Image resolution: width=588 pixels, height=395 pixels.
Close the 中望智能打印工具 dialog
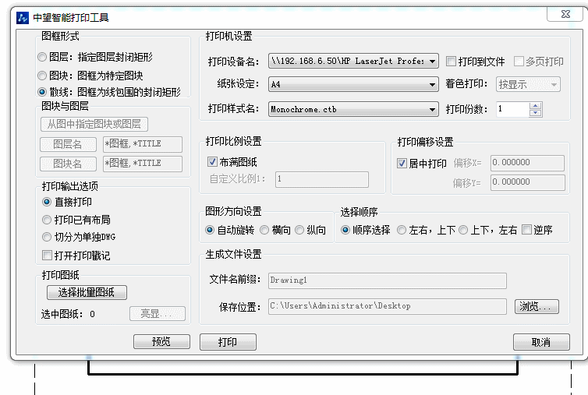565,14
